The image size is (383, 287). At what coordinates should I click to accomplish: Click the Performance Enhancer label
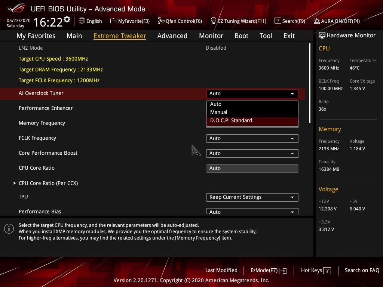coord(46,108)
